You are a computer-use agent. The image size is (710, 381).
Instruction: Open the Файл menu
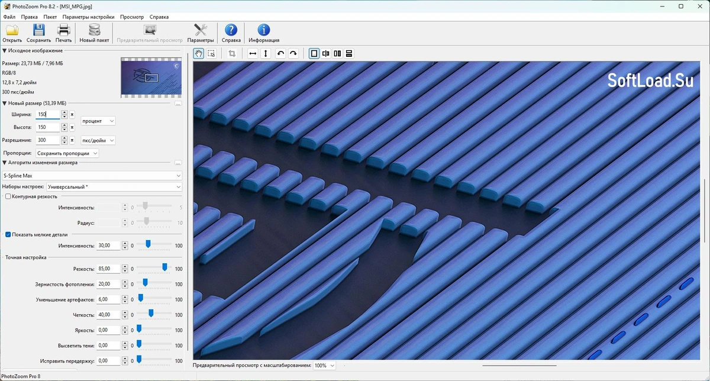(9, 17)
